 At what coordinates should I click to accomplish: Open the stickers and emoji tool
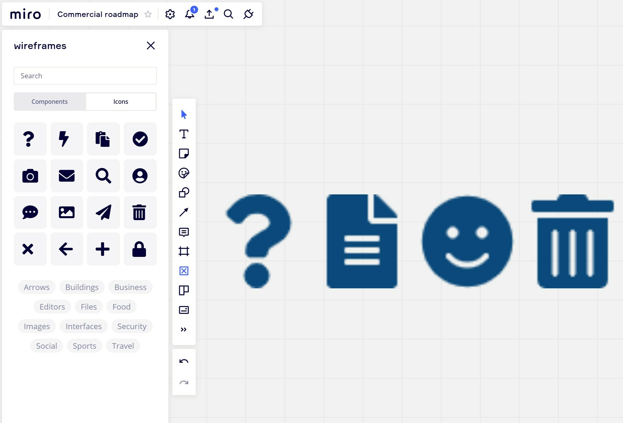(184, 173)
